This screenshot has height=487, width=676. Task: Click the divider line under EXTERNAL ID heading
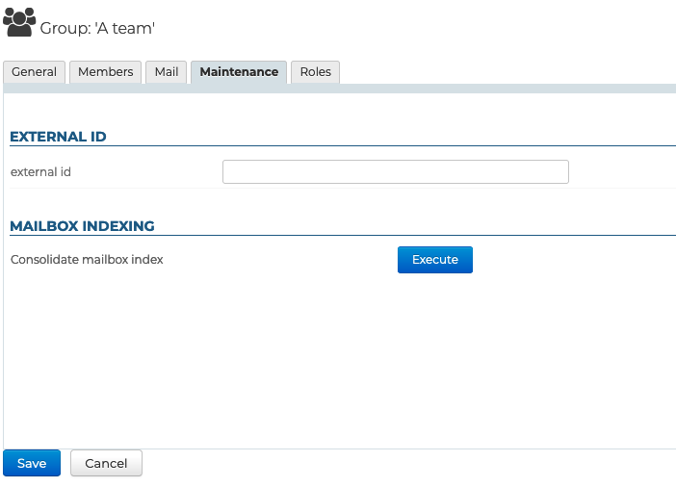click(385, 146)
